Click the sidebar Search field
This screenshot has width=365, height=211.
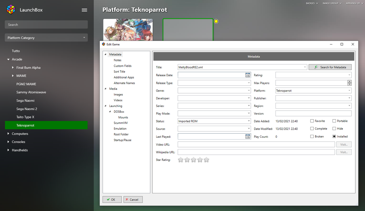tap(46, 25)
